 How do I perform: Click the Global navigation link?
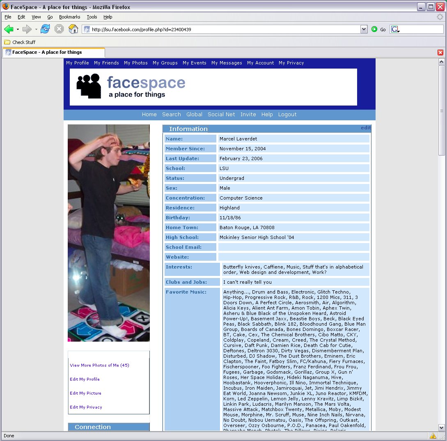pyautogui.click(x=195, y=115)
